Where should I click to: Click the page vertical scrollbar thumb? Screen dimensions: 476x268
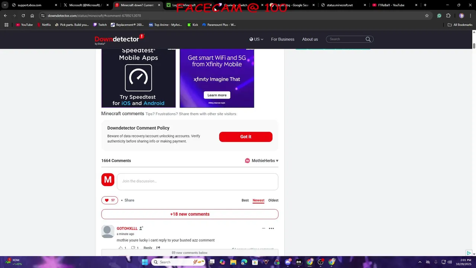click(474, 46)
